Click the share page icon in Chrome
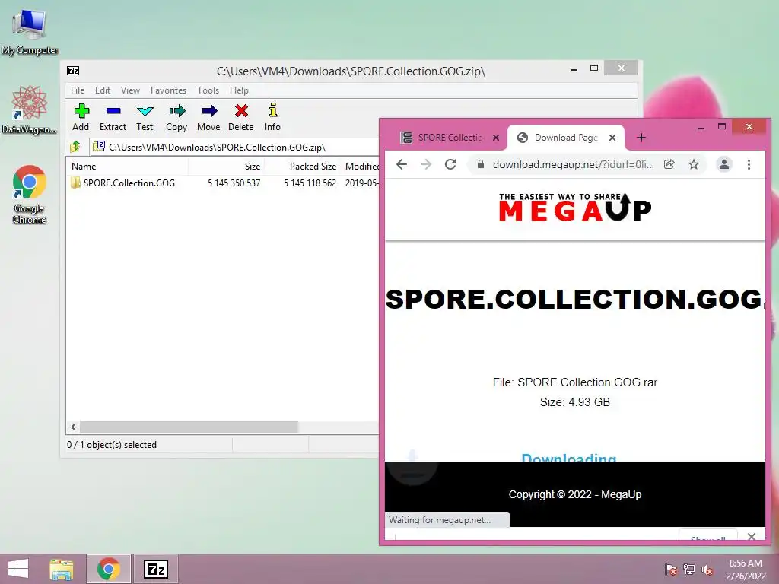779x584 pixels. click(669, 164)
